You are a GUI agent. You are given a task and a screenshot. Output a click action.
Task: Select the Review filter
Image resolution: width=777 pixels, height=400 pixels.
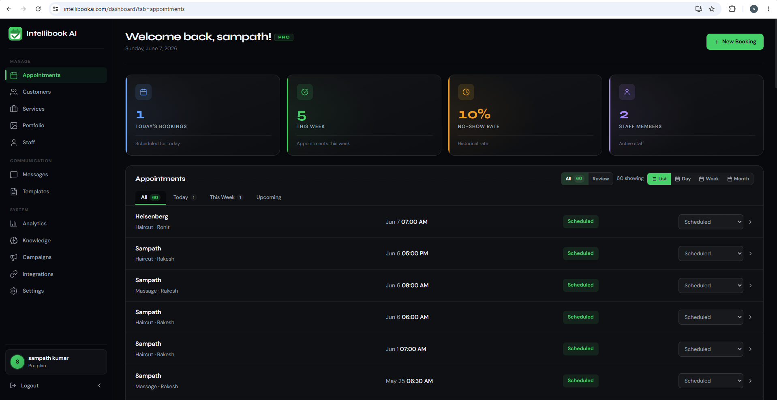tap(601, 179)
